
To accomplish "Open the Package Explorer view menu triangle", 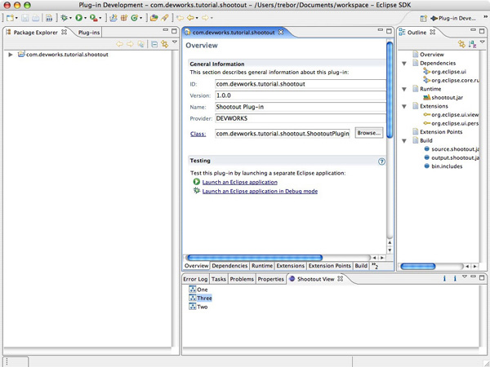I will [175, 42].
